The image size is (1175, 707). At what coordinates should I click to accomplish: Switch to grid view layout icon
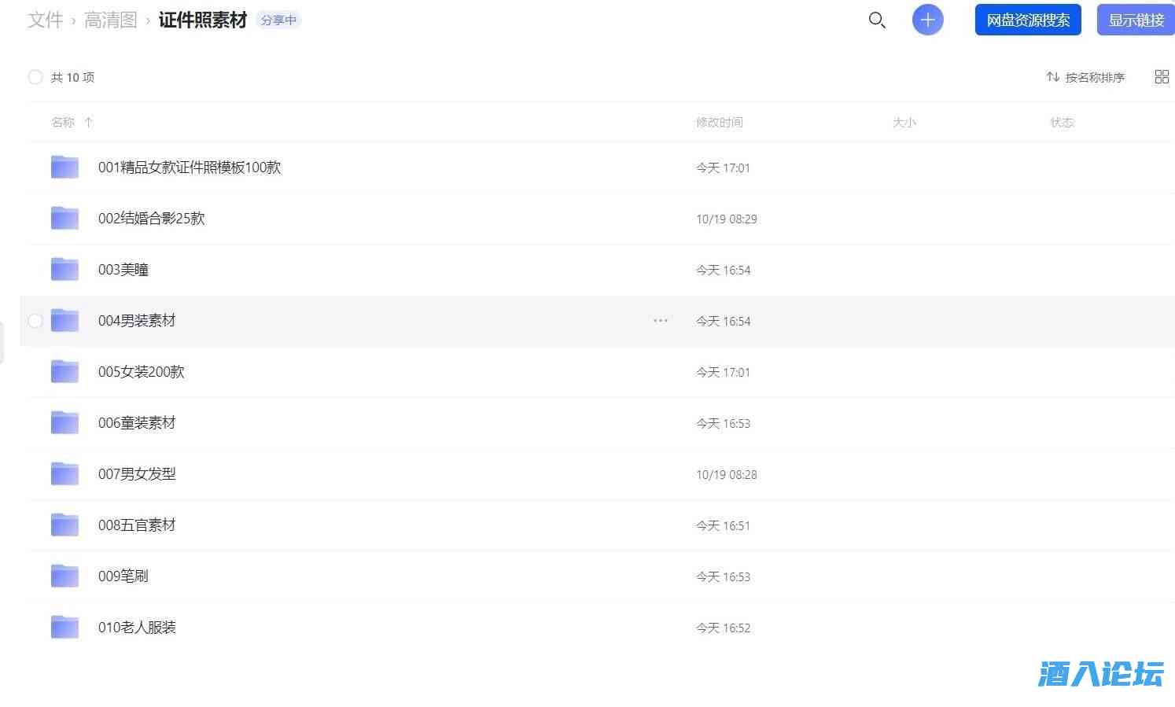(1162, 77)
